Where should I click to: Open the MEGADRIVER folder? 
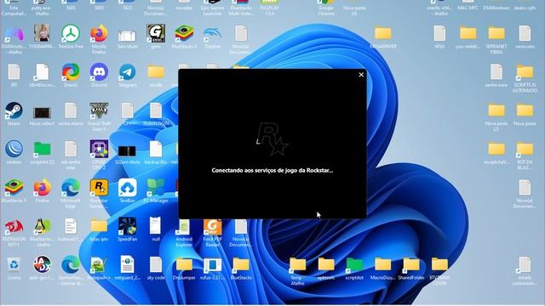coord(382,34)
